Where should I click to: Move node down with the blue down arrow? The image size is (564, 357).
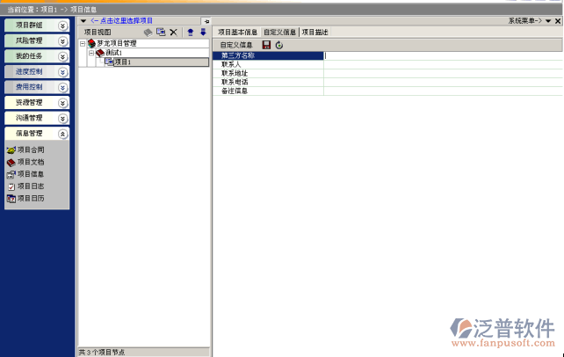(x=203, y=32)
